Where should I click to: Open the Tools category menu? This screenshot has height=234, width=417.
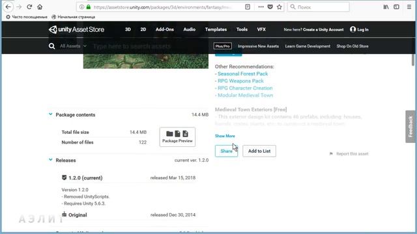click(242, 29)
